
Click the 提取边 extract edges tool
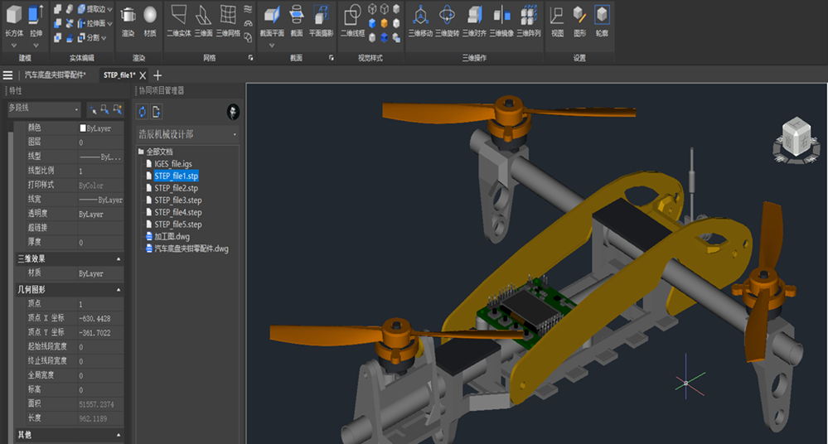point(91,9)
